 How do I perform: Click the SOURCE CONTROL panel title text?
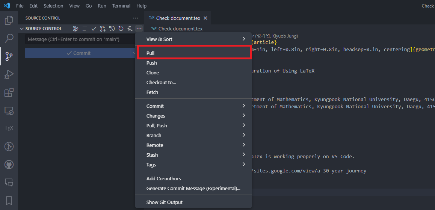(43, 18)
